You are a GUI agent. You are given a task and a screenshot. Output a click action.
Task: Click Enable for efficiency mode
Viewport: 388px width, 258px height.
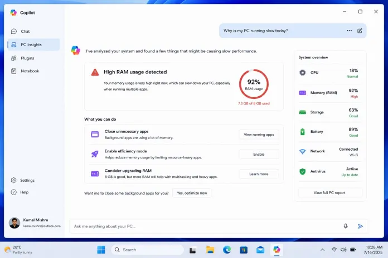259,155
